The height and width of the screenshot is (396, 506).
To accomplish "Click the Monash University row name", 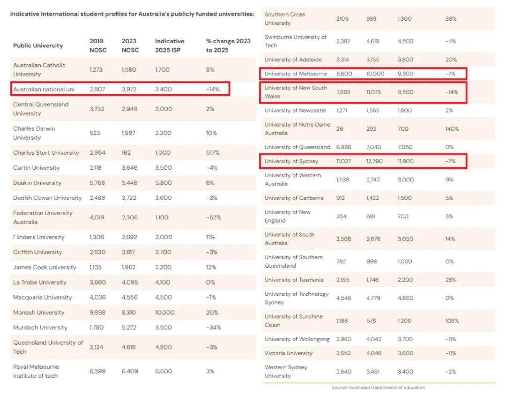I will click(39, 313).
